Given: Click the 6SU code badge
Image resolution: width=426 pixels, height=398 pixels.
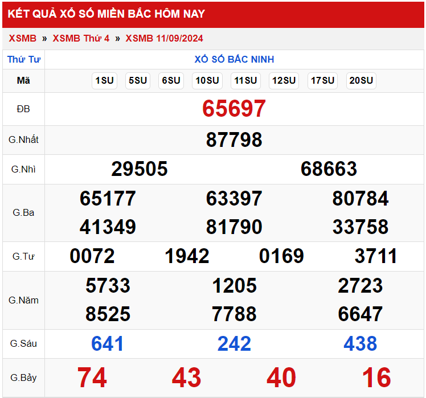Looking at the screenshot, I should click(x=171, y=81).
